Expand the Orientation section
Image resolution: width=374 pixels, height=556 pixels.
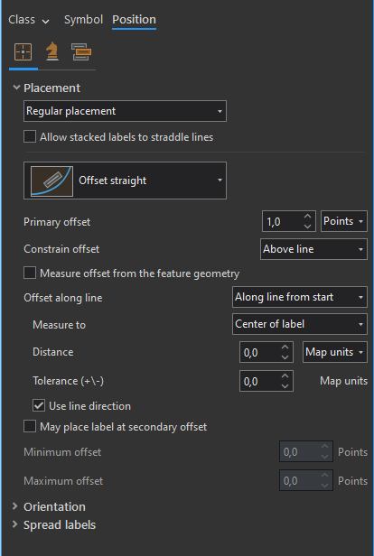(x=14, y=506)
